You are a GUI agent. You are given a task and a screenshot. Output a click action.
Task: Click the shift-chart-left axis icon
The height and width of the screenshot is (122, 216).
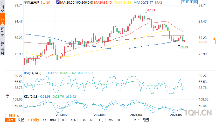(187, 2)
